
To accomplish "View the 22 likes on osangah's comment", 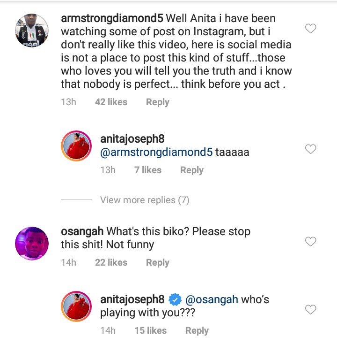I will point(111,262).
